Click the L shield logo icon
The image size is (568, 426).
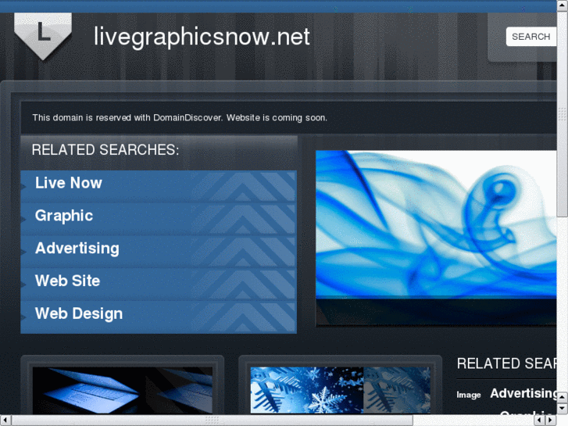[43, 35]
